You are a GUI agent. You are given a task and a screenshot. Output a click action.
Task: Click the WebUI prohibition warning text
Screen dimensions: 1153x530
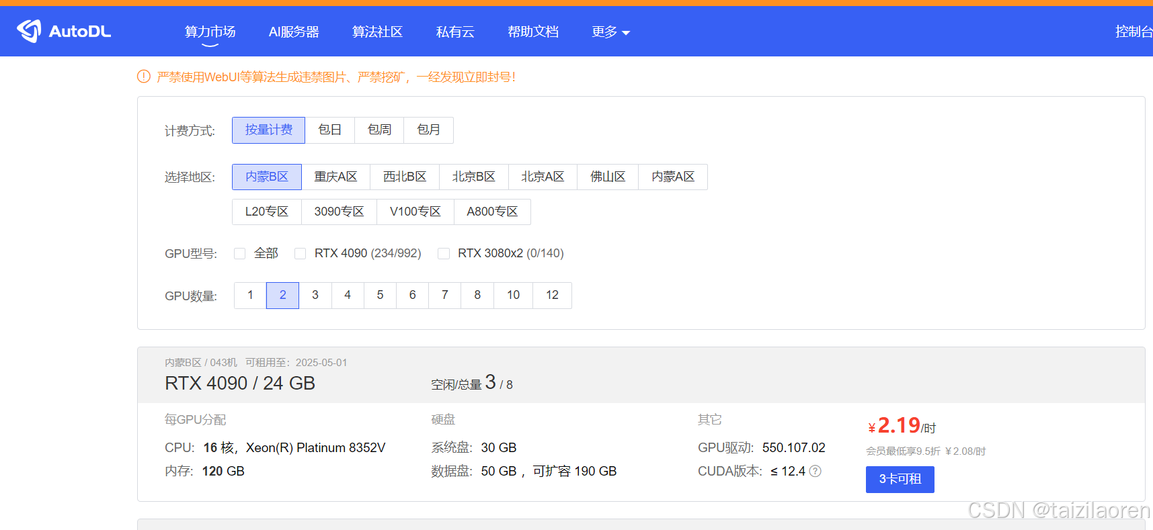click(x=336, y=77)
